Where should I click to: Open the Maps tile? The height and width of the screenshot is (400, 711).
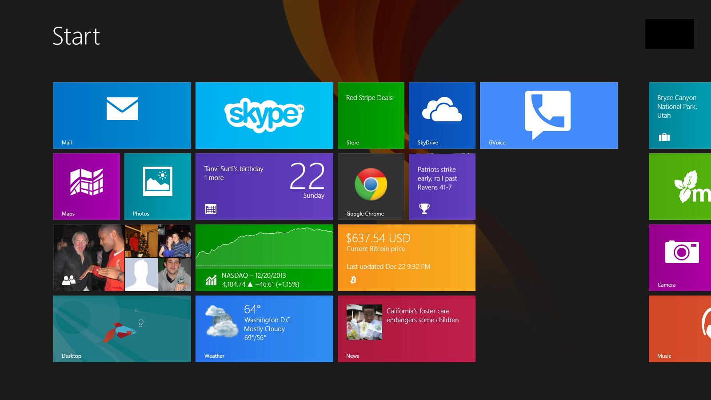[86, 186]
